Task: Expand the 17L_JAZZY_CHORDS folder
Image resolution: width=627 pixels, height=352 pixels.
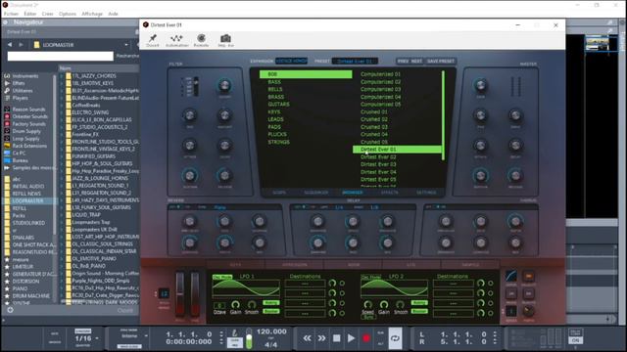Action: tap(62, 76)
